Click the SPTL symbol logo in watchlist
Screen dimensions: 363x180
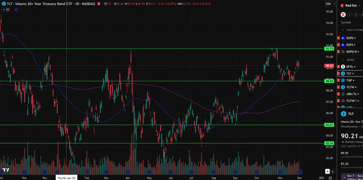tap(343, 67)
